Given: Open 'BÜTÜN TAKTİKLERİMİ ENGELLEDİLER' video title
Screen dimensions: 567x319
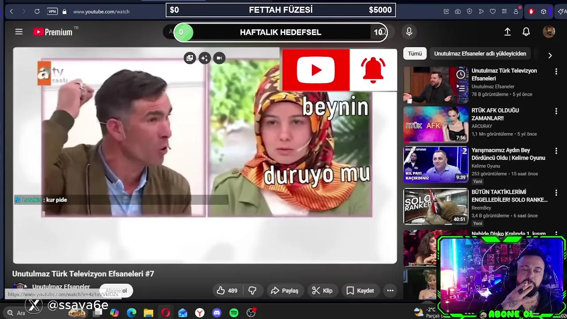Looking at the screenshot, I should tap(509, 196).
